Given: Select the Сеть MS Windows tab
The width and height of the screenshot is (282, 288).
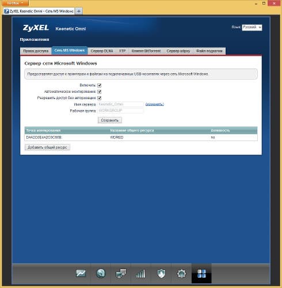Looking at the screenshot, I should pos(70,51).
